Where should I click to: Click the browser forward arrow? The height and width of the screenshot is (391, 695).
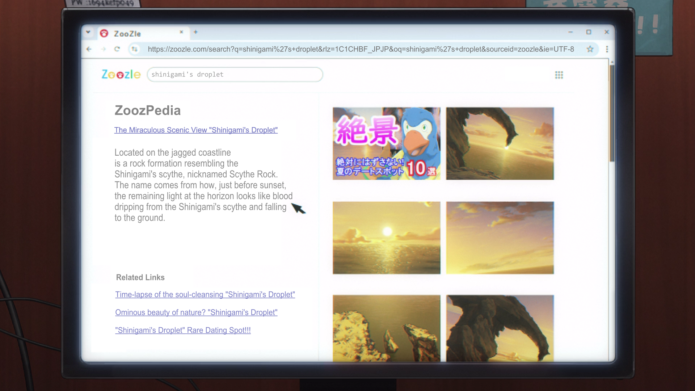pos(104,49)
